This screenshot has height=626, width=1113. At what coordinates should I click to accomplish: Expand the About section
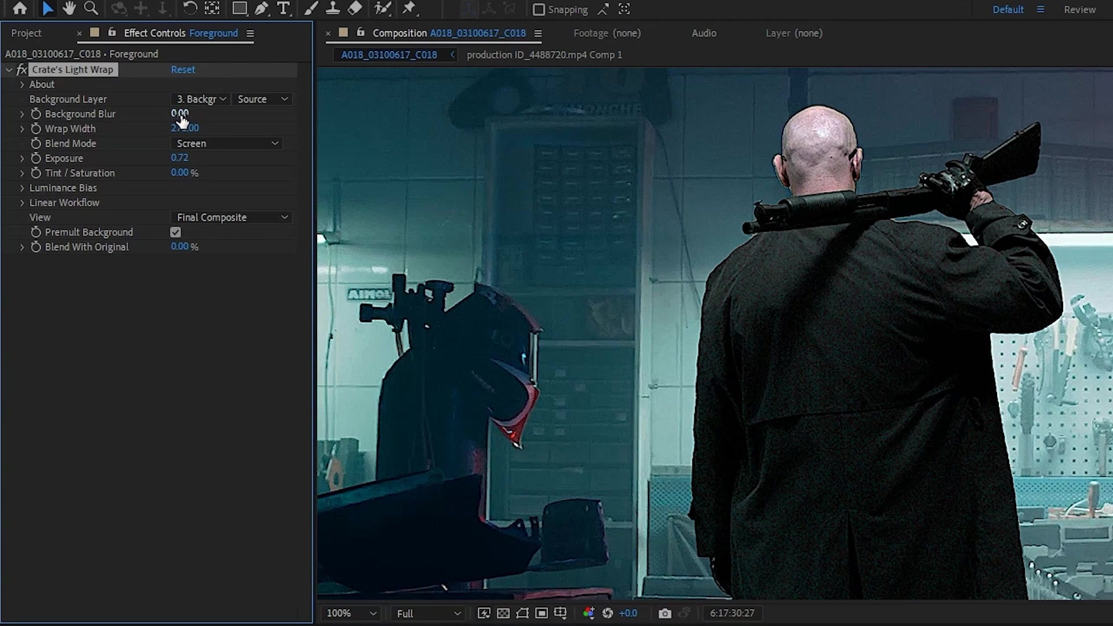(22, 85)
